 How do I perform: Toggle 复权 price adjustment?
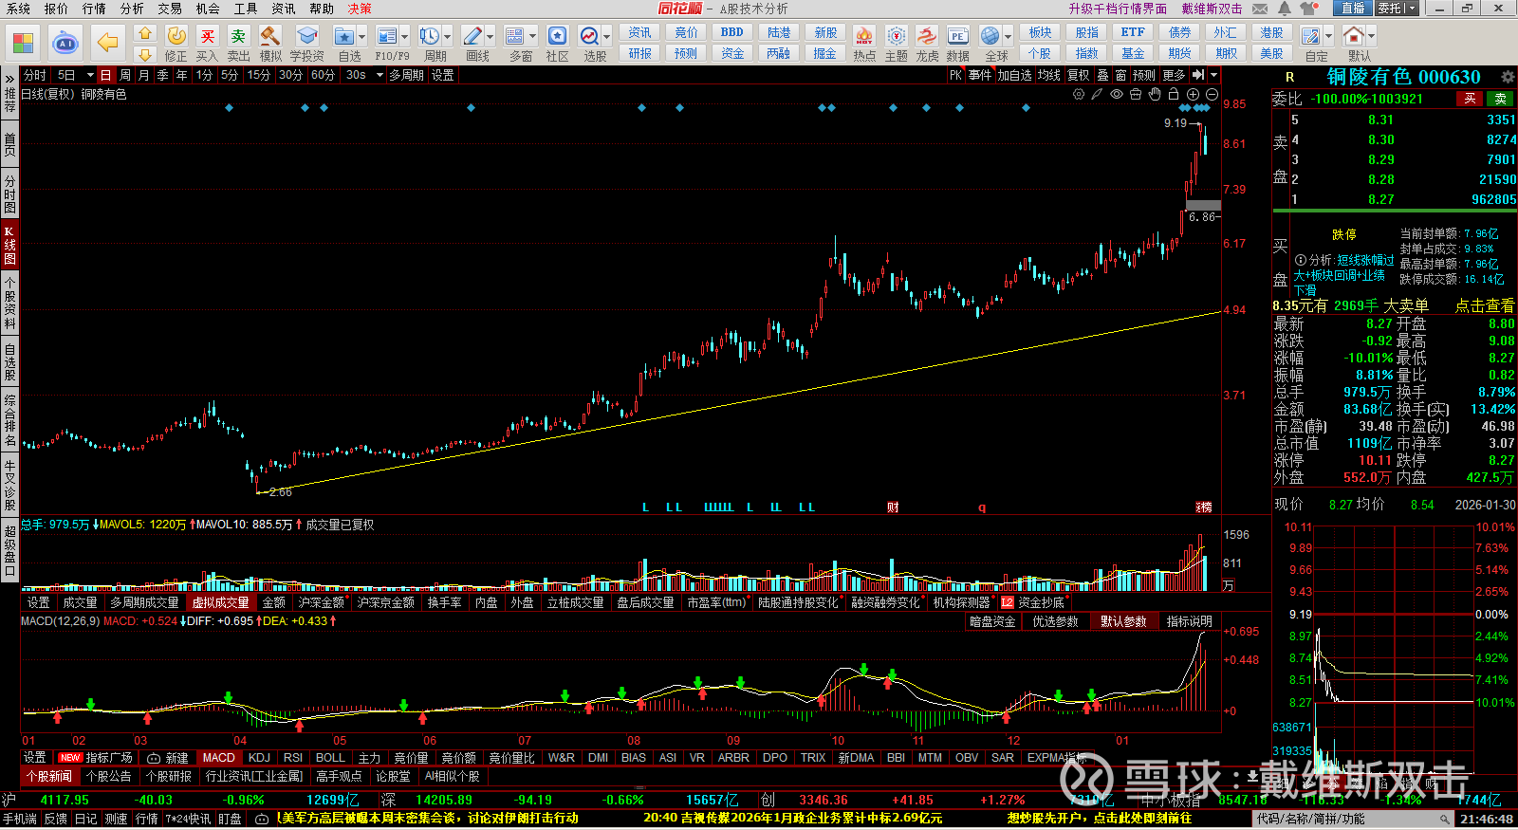coord(1079,75)
